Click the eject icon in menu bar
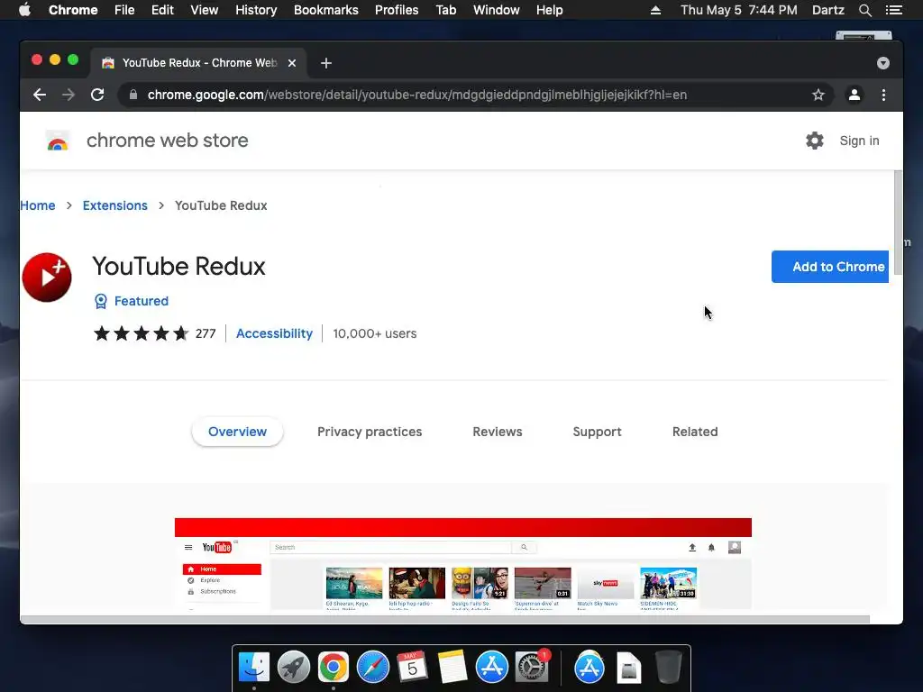 pyautogui.click(x=655, y=10)
